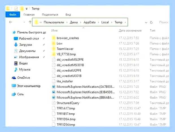Open the recent locations dropdown arrow

click(24, 22)
